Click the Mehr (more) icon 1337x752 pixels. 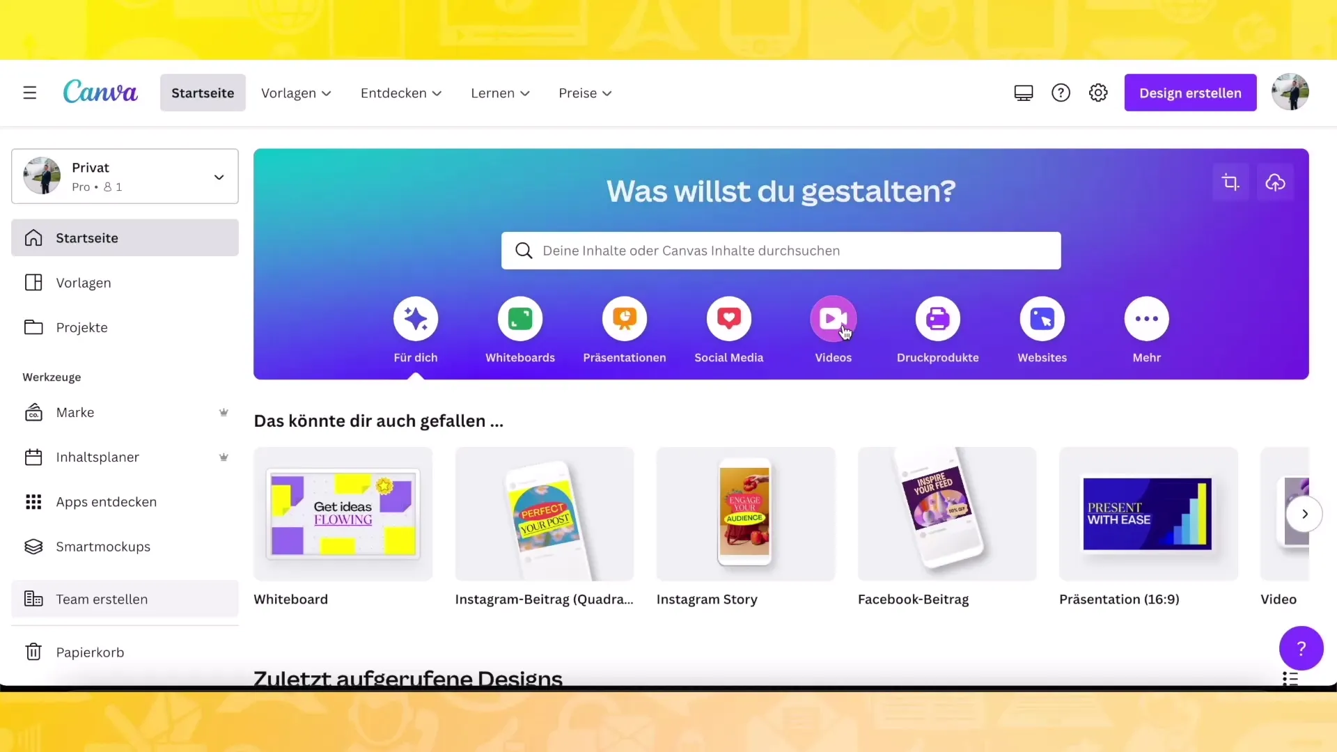[x=1146, y=319]
